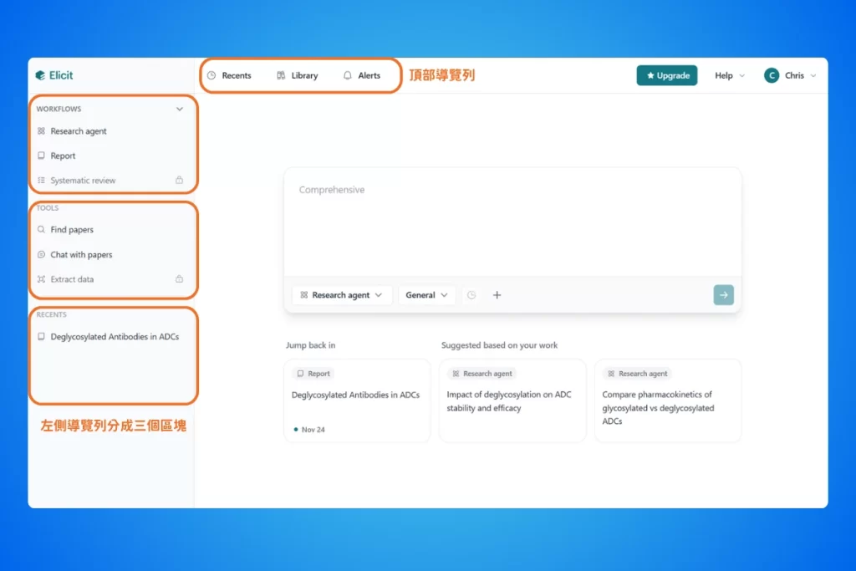Click Suggested based on your work heading
The image size is (856, 571).
click(x=499, y=345)
